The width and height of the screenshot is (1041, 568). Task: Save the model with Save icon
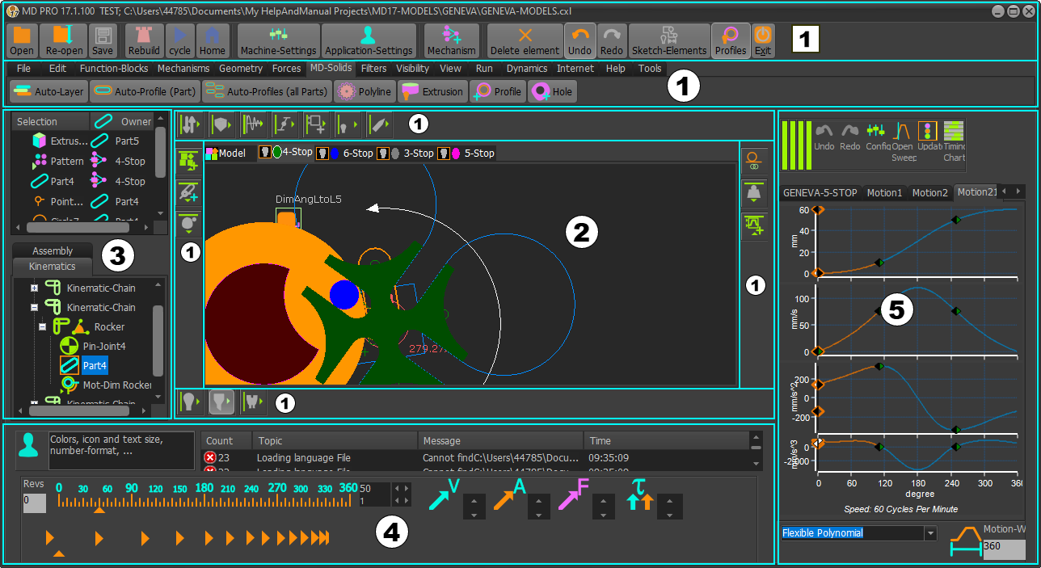103,40
